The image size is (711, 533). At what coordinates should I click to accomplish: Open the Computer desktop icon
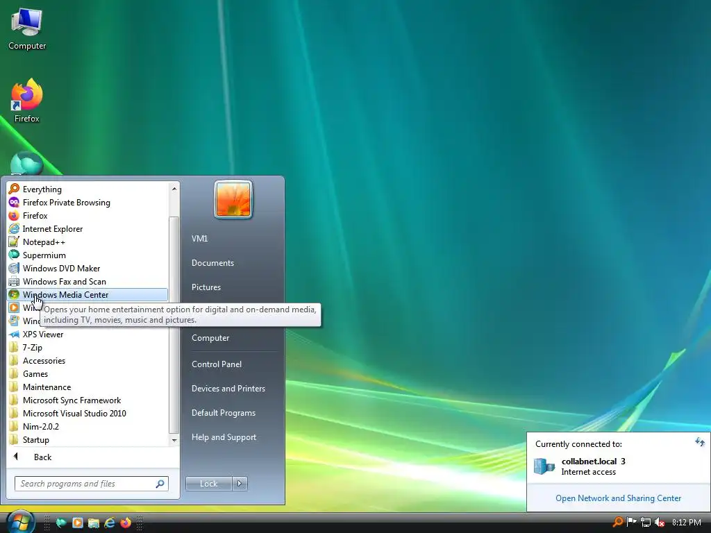(x=27, y=29)
